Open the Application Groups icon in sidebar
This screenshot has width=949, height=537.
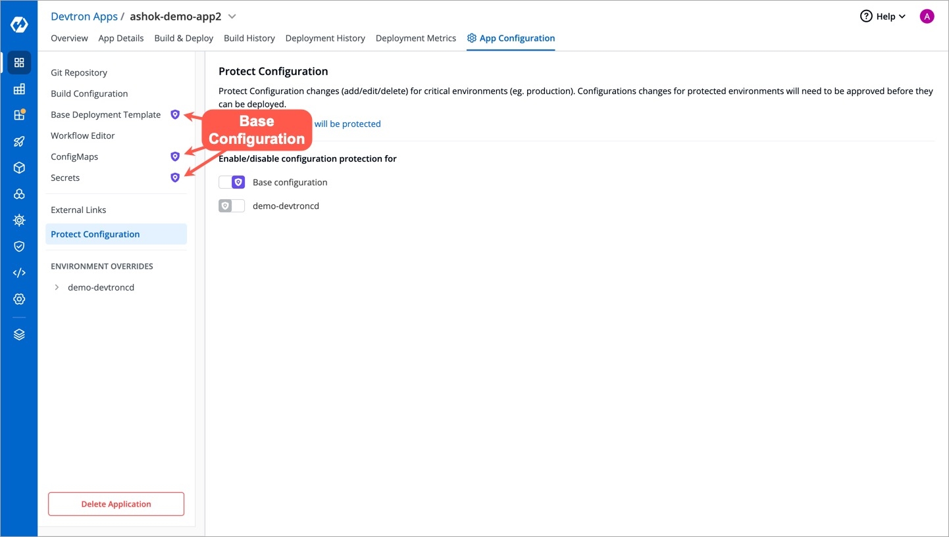tap(19, 89)
